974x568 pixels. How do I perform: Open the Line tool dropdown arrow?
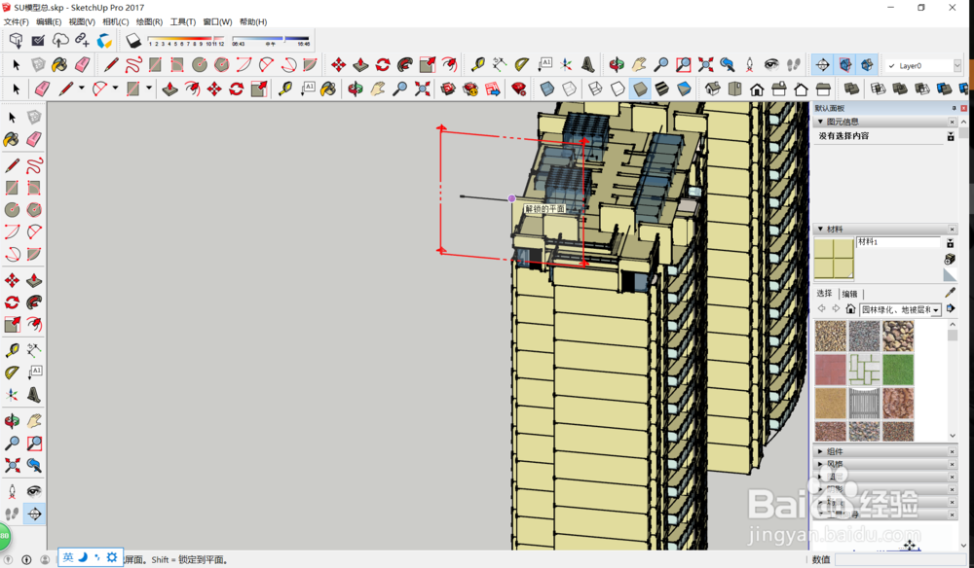(x=82, y=89)
